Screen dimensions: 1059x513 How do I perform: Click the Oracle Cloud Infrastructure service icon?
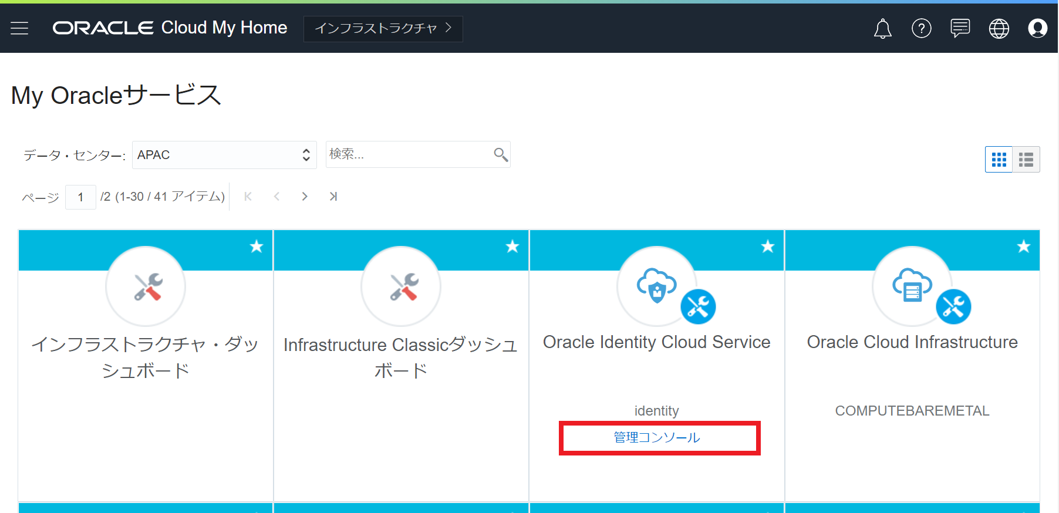point(912,286)
